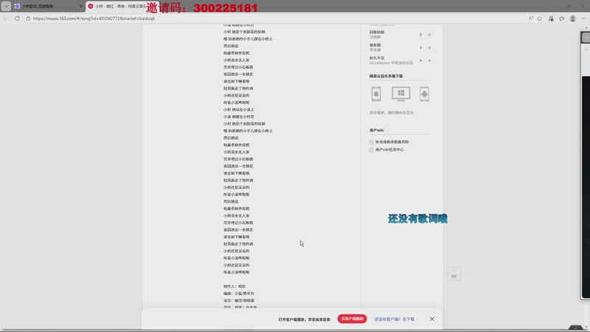Open the favorites list icon
This screenshot has width=590, height=332.
point(562,18)
